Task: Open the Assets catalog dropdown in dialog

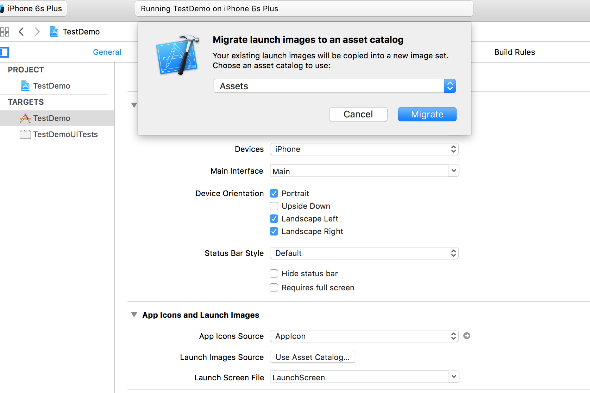Action: click(x=335, y=86)
